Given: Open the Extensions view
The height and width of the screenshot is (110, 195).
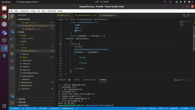Looking at the screenshot, I should [12, 46].
